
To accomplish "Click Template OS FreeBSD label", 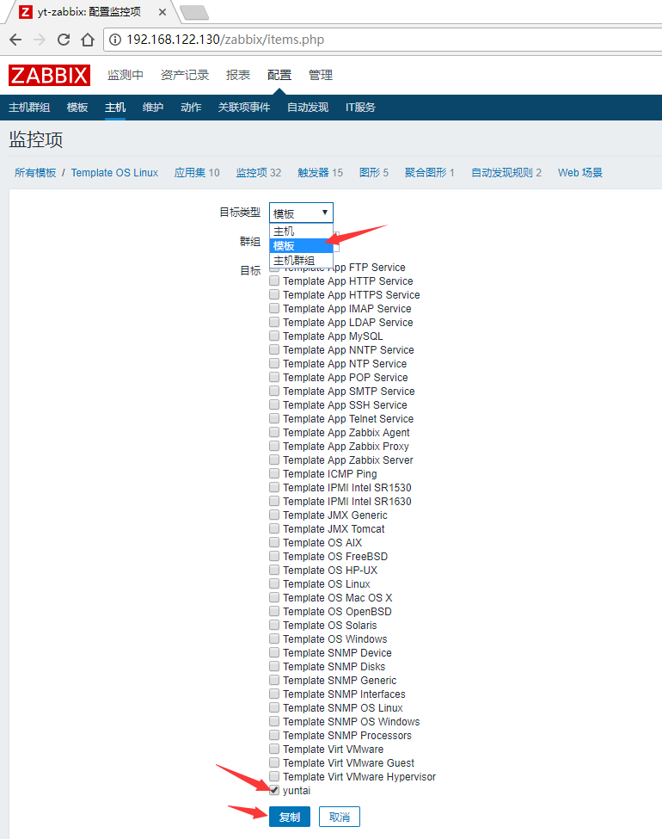I will 335,557.
